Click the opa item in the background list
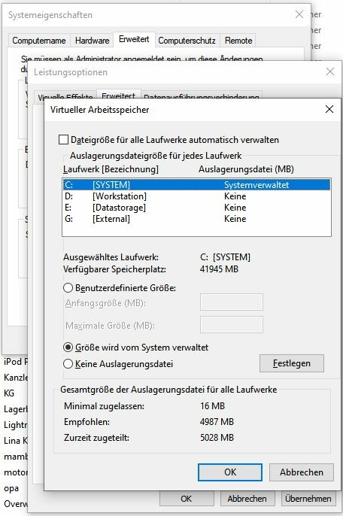The image size is (343, 516). coord(11,488)
